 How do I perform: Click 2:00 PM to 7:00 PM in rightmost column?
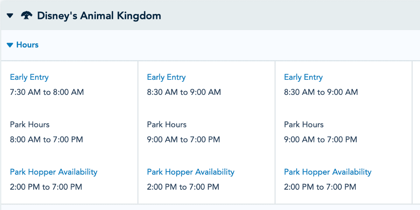(320, 187)
